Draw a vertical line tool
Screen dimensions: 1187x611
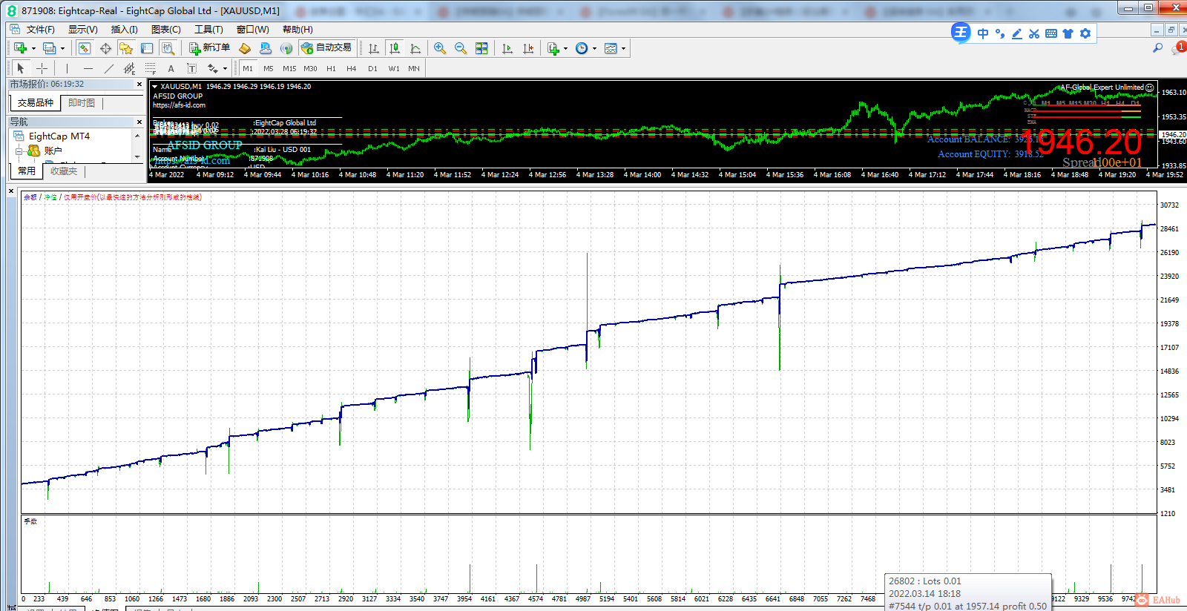pos(67,68)
